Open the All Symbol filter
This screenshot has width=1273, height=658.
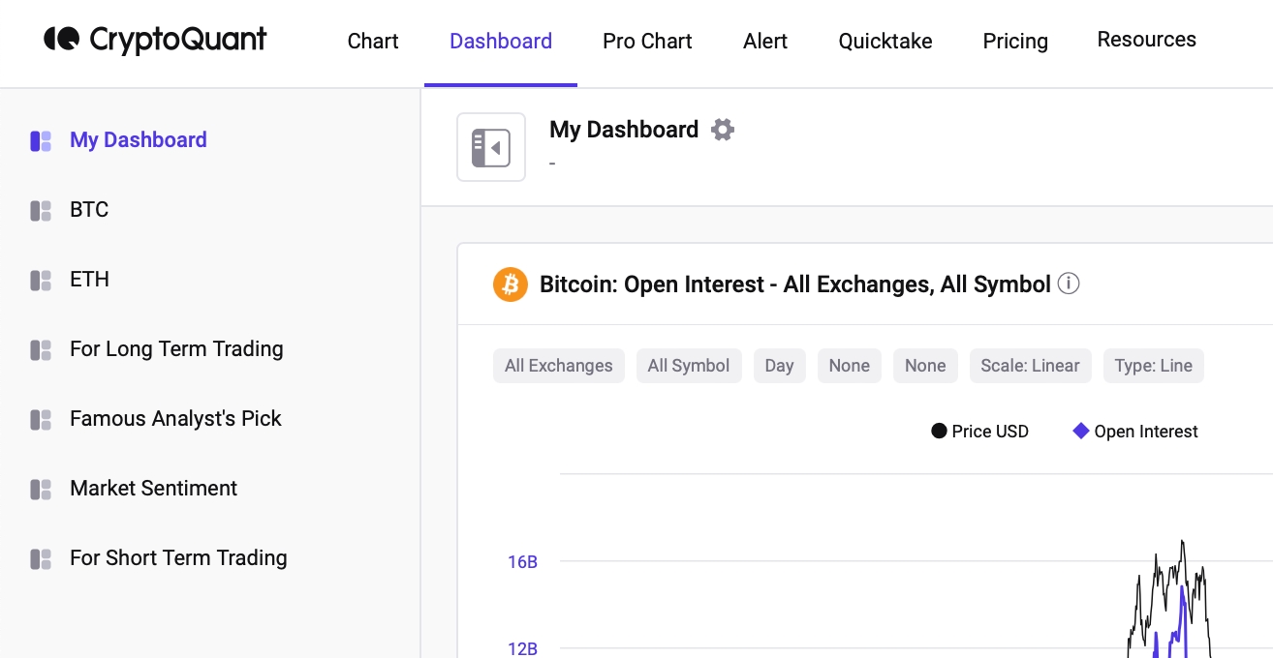tap(688, 366)
